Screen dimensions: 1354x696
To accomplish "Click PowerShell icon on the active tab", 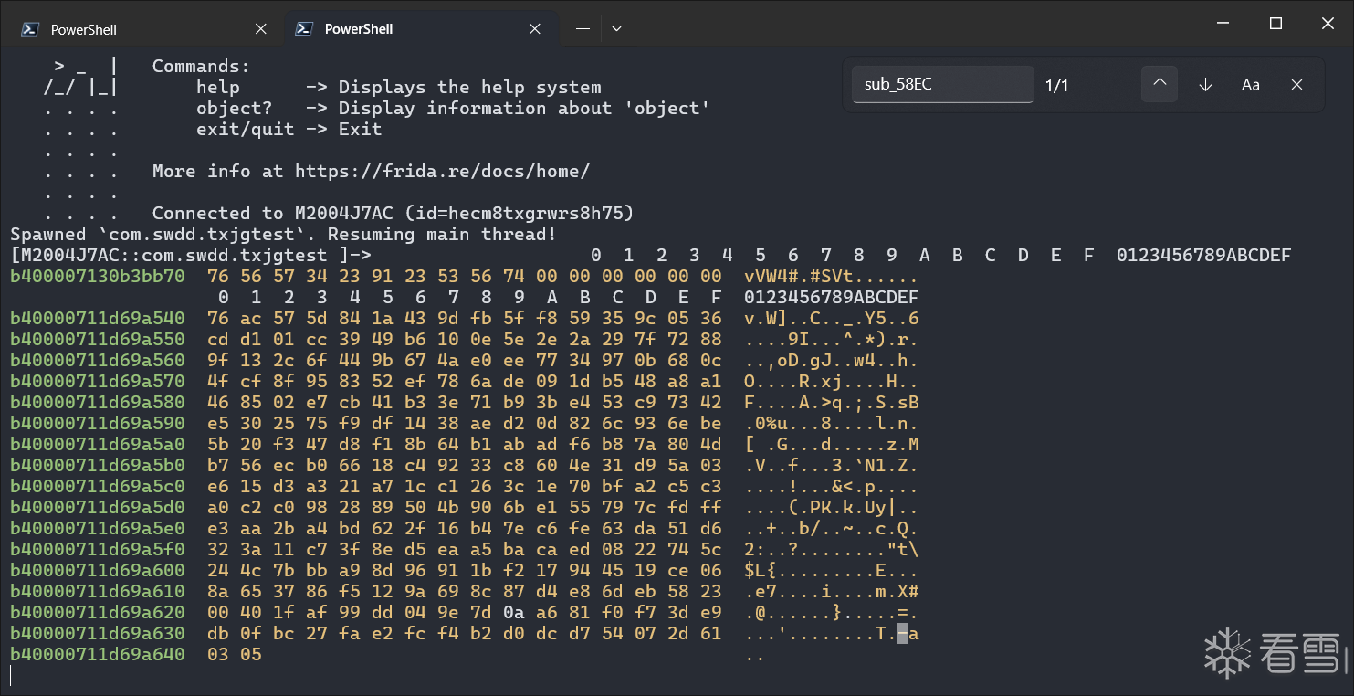I will pos(304,29).
